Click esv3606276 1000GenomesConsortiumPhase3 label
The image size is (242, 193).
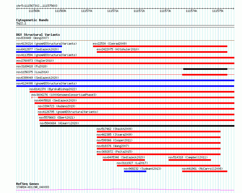[64, 95]
